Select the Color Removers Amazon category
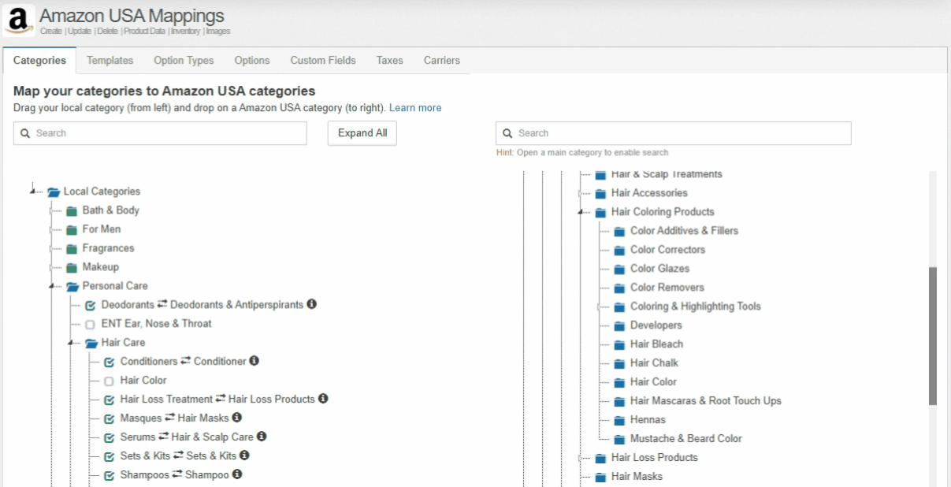Image resolution: width=951 pixels, height=487 pixels. (x=667, y=288)
